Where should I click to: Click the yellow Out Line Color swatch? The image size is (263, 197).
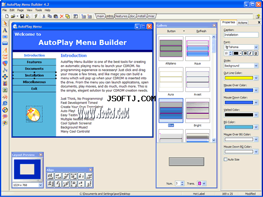coord(239,78)
